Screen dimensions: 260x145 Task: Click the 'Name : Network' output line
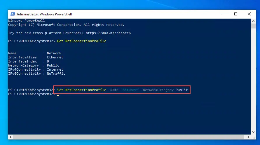tap(35, 53)
